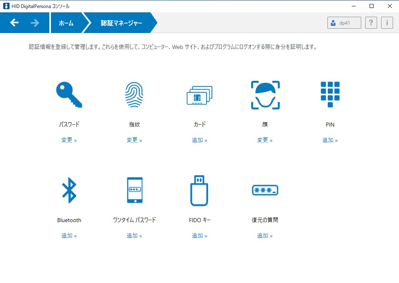Select 認証マネージャー breadcrumb
Screen dimensions: 399x283
click(121, 23)
